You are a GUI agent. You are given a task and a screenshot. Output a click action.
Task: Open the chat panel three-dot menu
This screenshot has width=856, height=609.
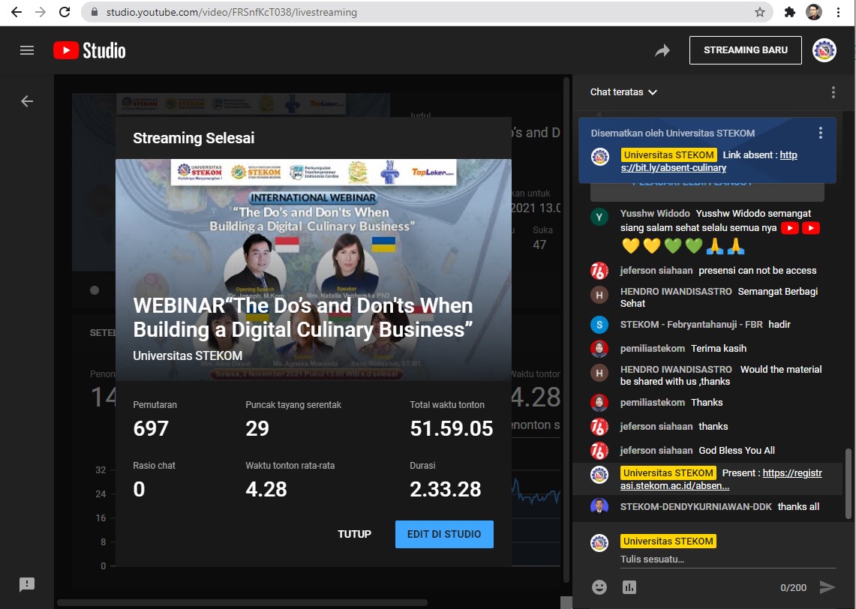coord(833,92)
